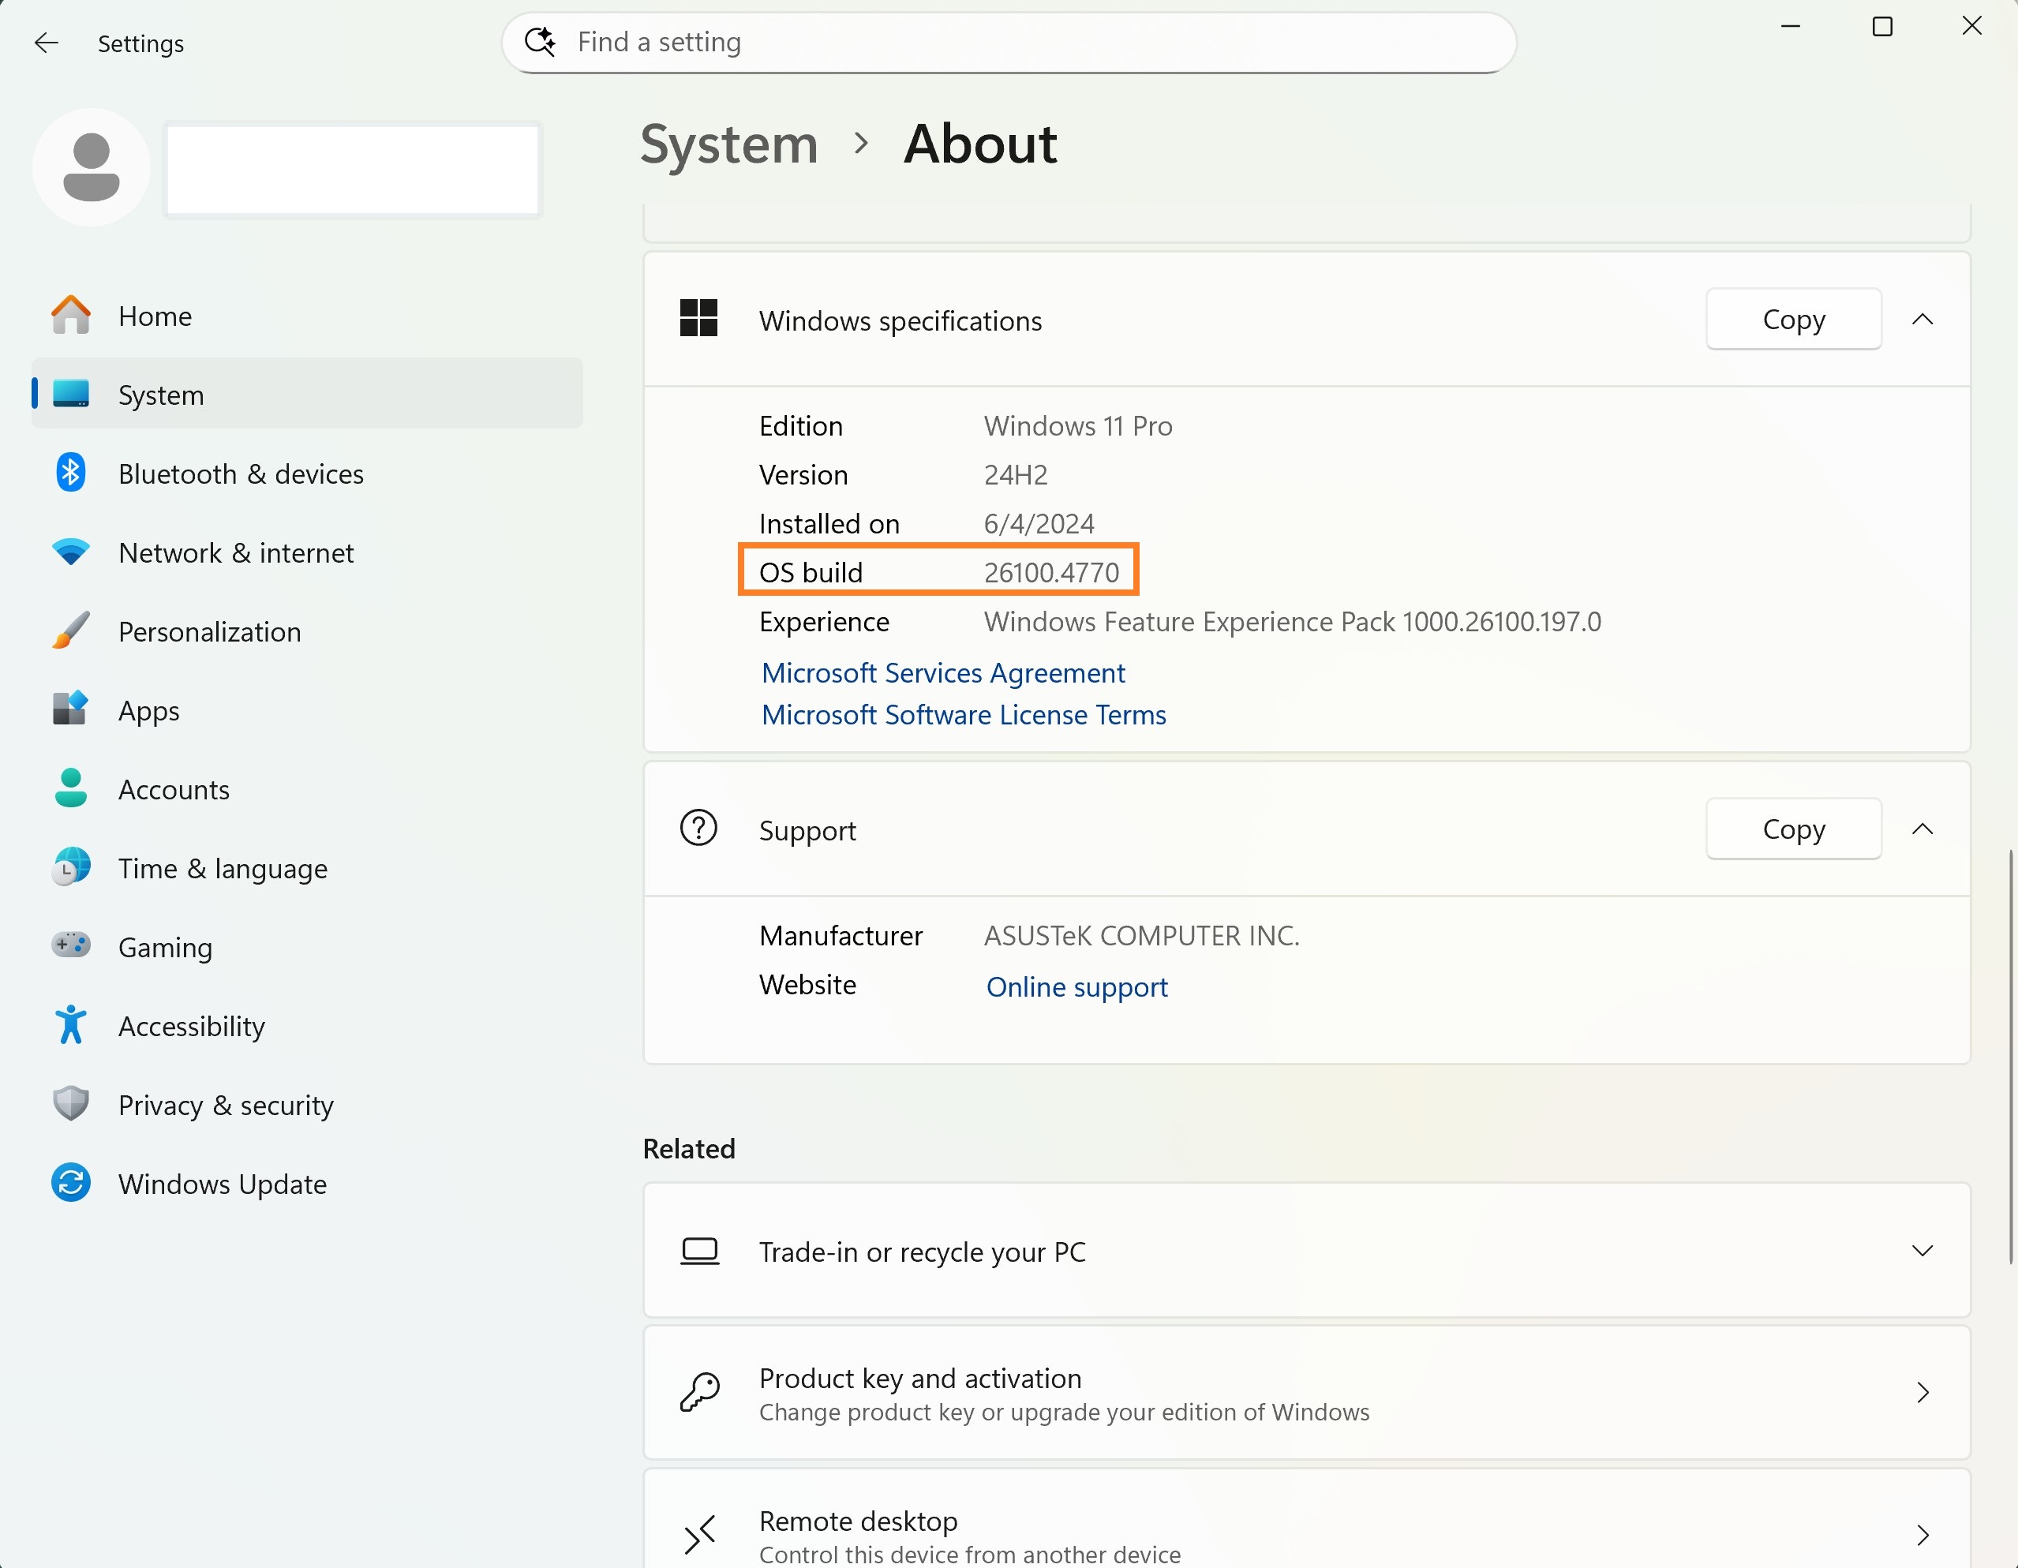The width and height of the screenshot is (2018, 1568).
Task: Open Network & internet settings label
Action: click(x=237, y=552)
